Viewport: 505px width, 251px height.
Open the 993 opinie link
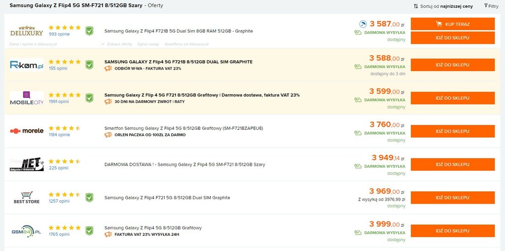pyautogui.click(x=59, y=34)
